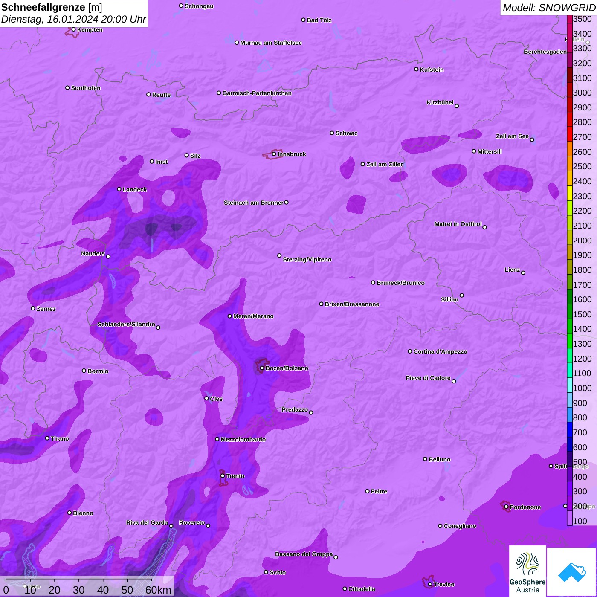Click the 1500 m green legend swatch
Screen dimensions: 597x597
(x=570, y=311)
